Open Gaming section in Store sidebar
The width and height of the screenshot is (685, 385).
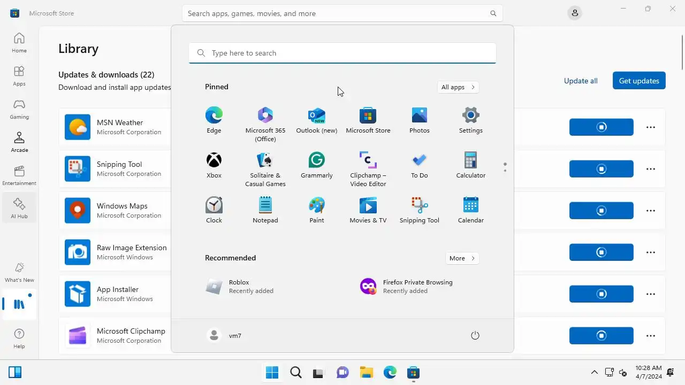pos(19,109)
